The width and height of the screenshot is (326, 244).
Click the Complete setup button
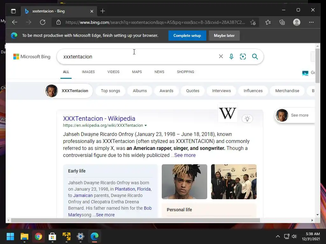click(187, 36)
